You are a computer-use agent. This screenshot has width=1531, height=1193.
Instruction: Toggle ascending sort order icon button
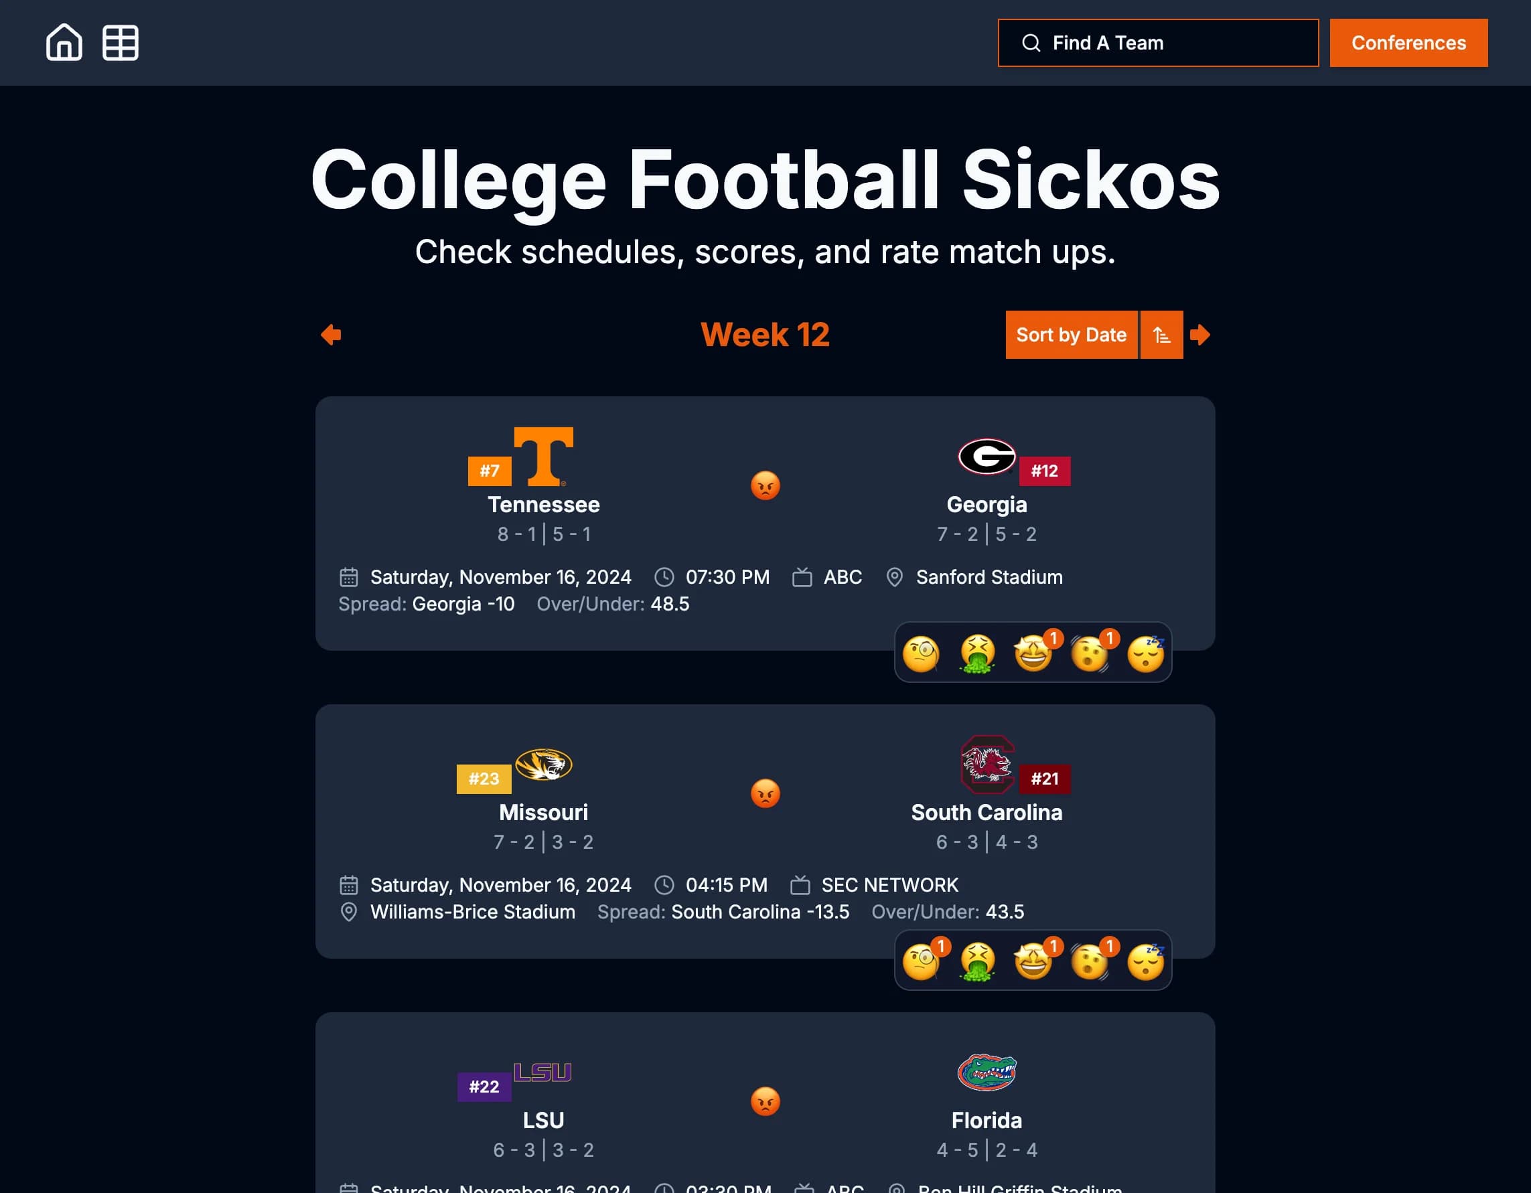click(x=1161, y=335)
